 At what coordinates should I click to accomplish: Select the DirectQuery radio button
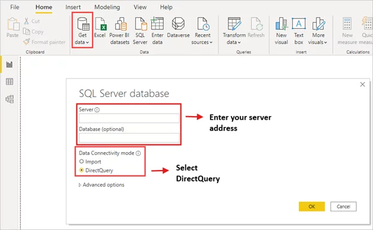81,170
